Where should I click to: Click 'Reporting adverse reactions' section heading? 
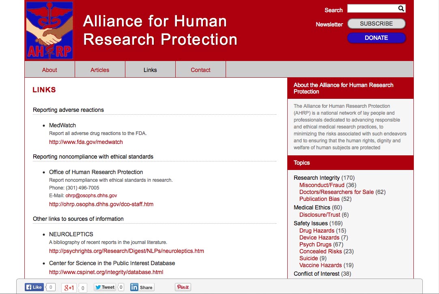click(x=68, y=110)
